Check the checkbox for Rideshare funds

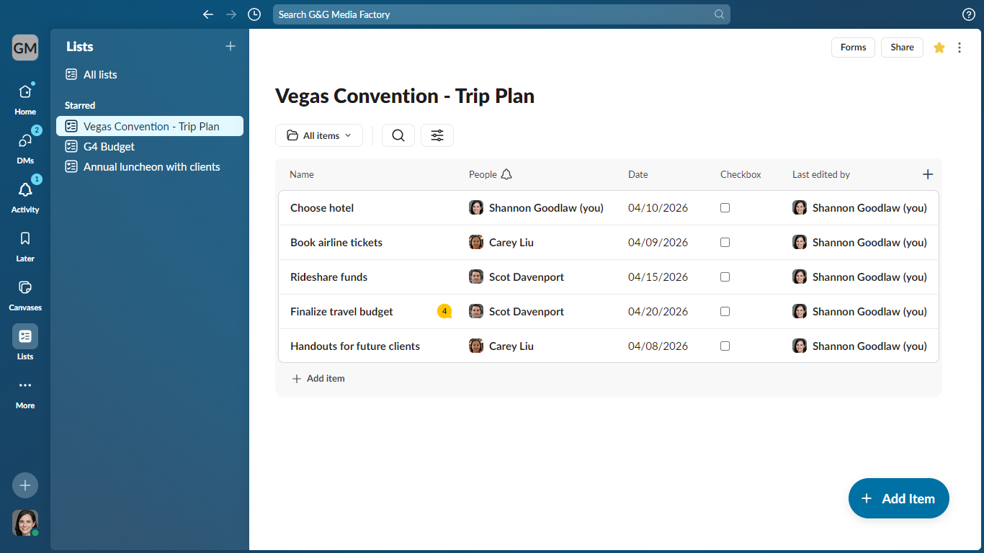725,276
